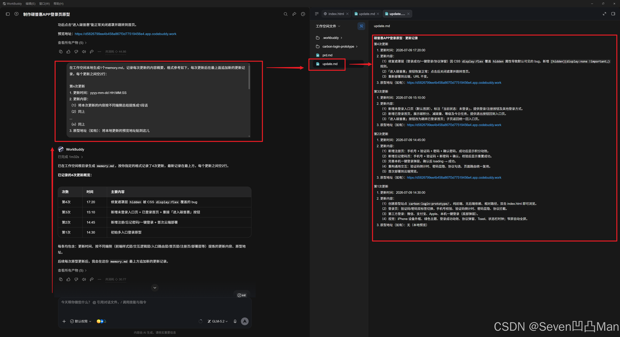620x337 pixels.
Task: Open more options for the 44.86 reply
Action: point(99,51)
